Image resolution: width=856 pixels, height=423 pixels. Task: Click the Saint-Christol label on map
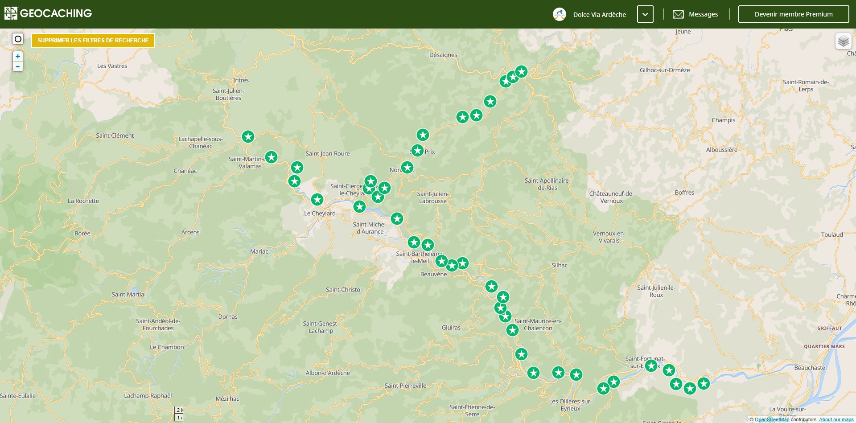click(344, 290)
